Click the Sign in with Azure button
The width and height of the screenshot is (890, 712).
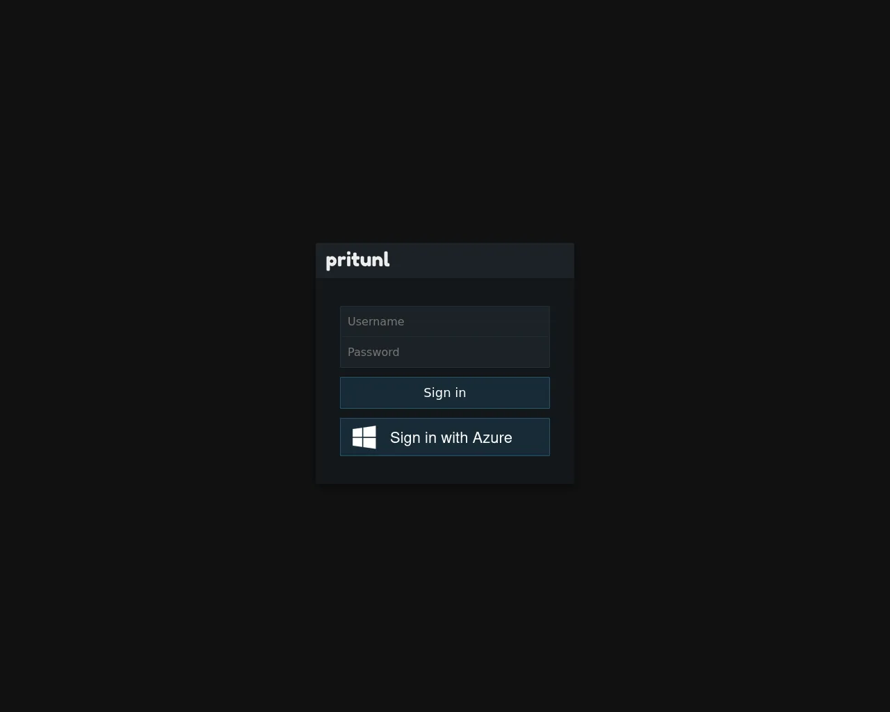coord(445,437)
